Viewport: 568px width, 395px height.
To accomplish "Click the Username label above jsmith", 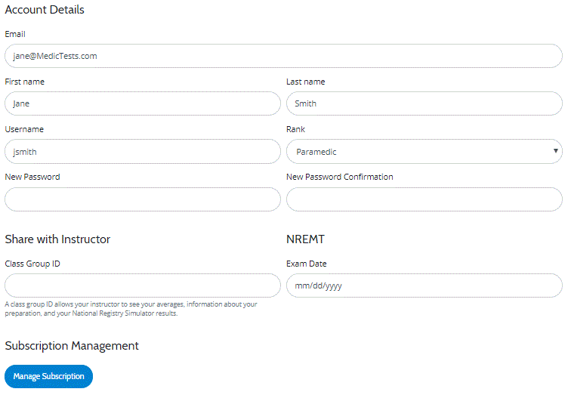I will [x=24, y=129].
